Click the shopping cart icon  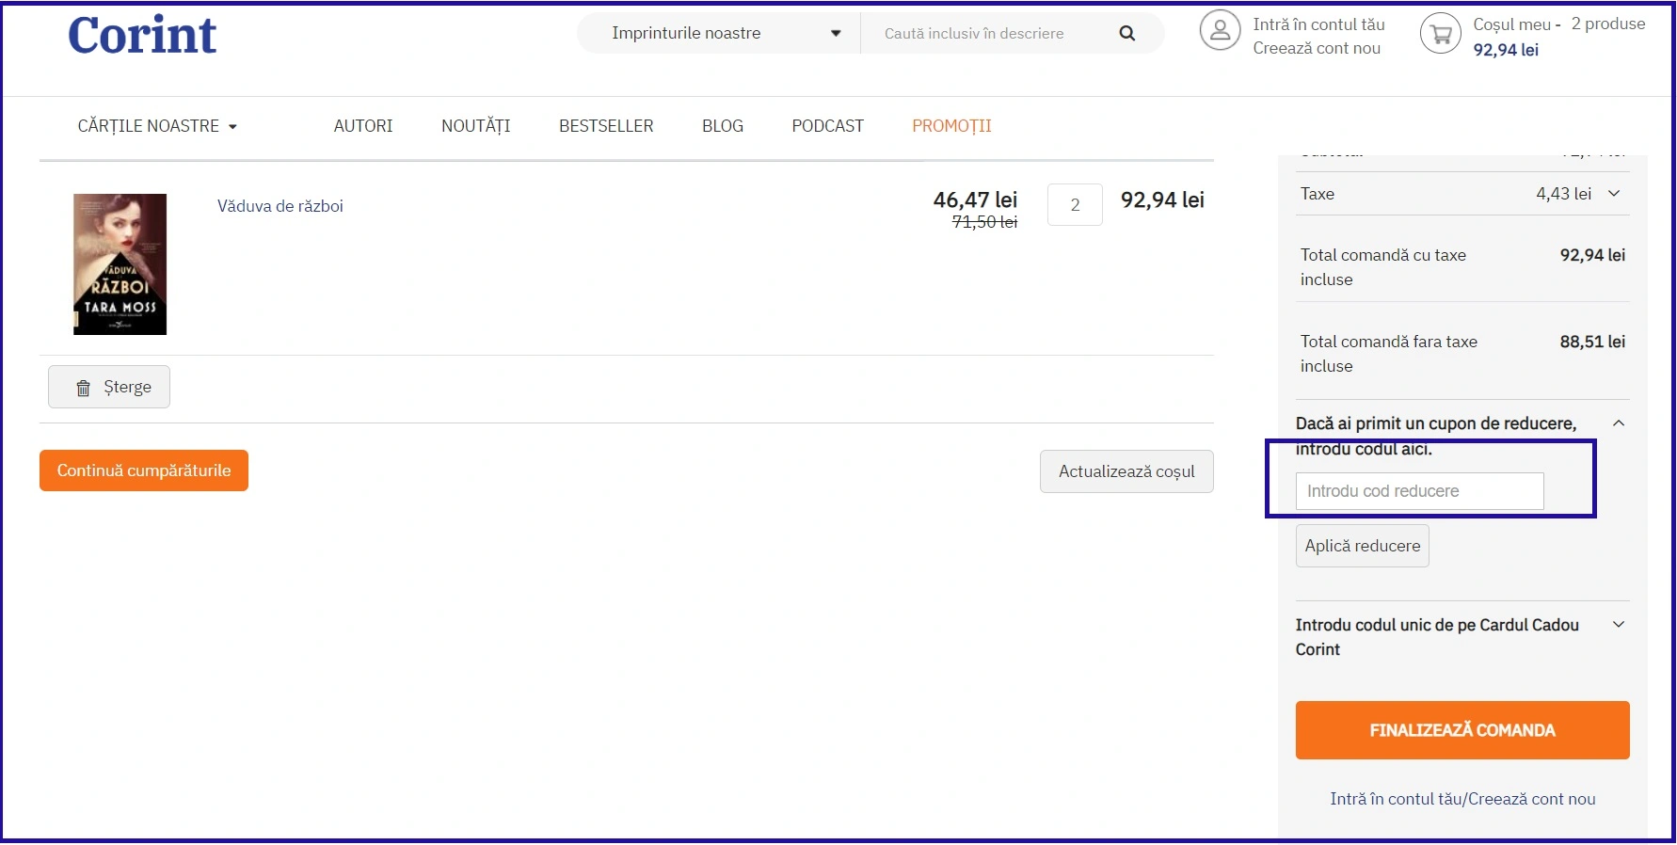click(x=1441, y=35)
